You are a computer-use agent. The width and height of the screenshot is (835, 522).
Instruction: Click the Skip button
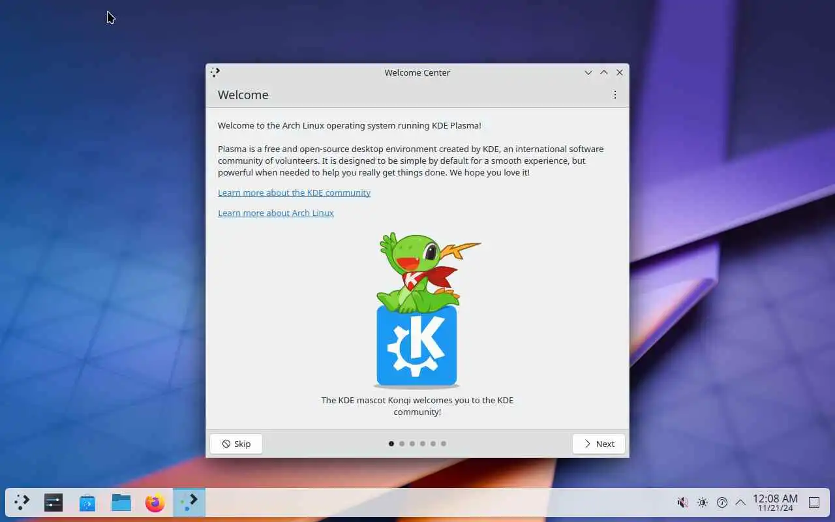236,444
